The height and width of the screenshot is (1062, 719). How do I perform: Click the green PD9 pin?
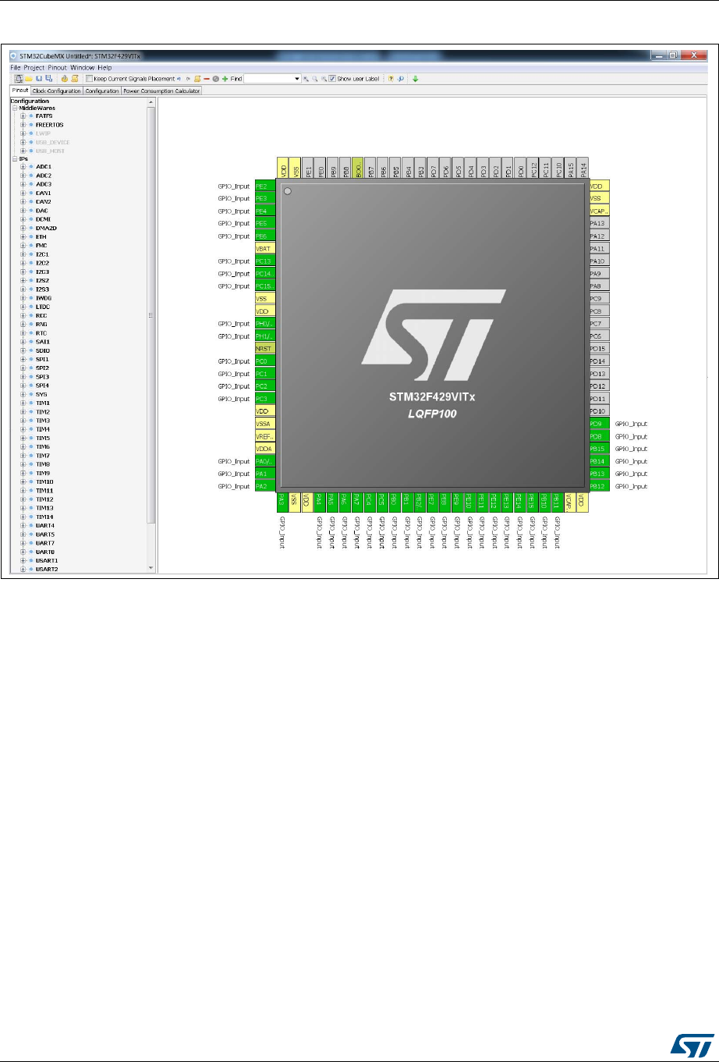click(599, 424)
